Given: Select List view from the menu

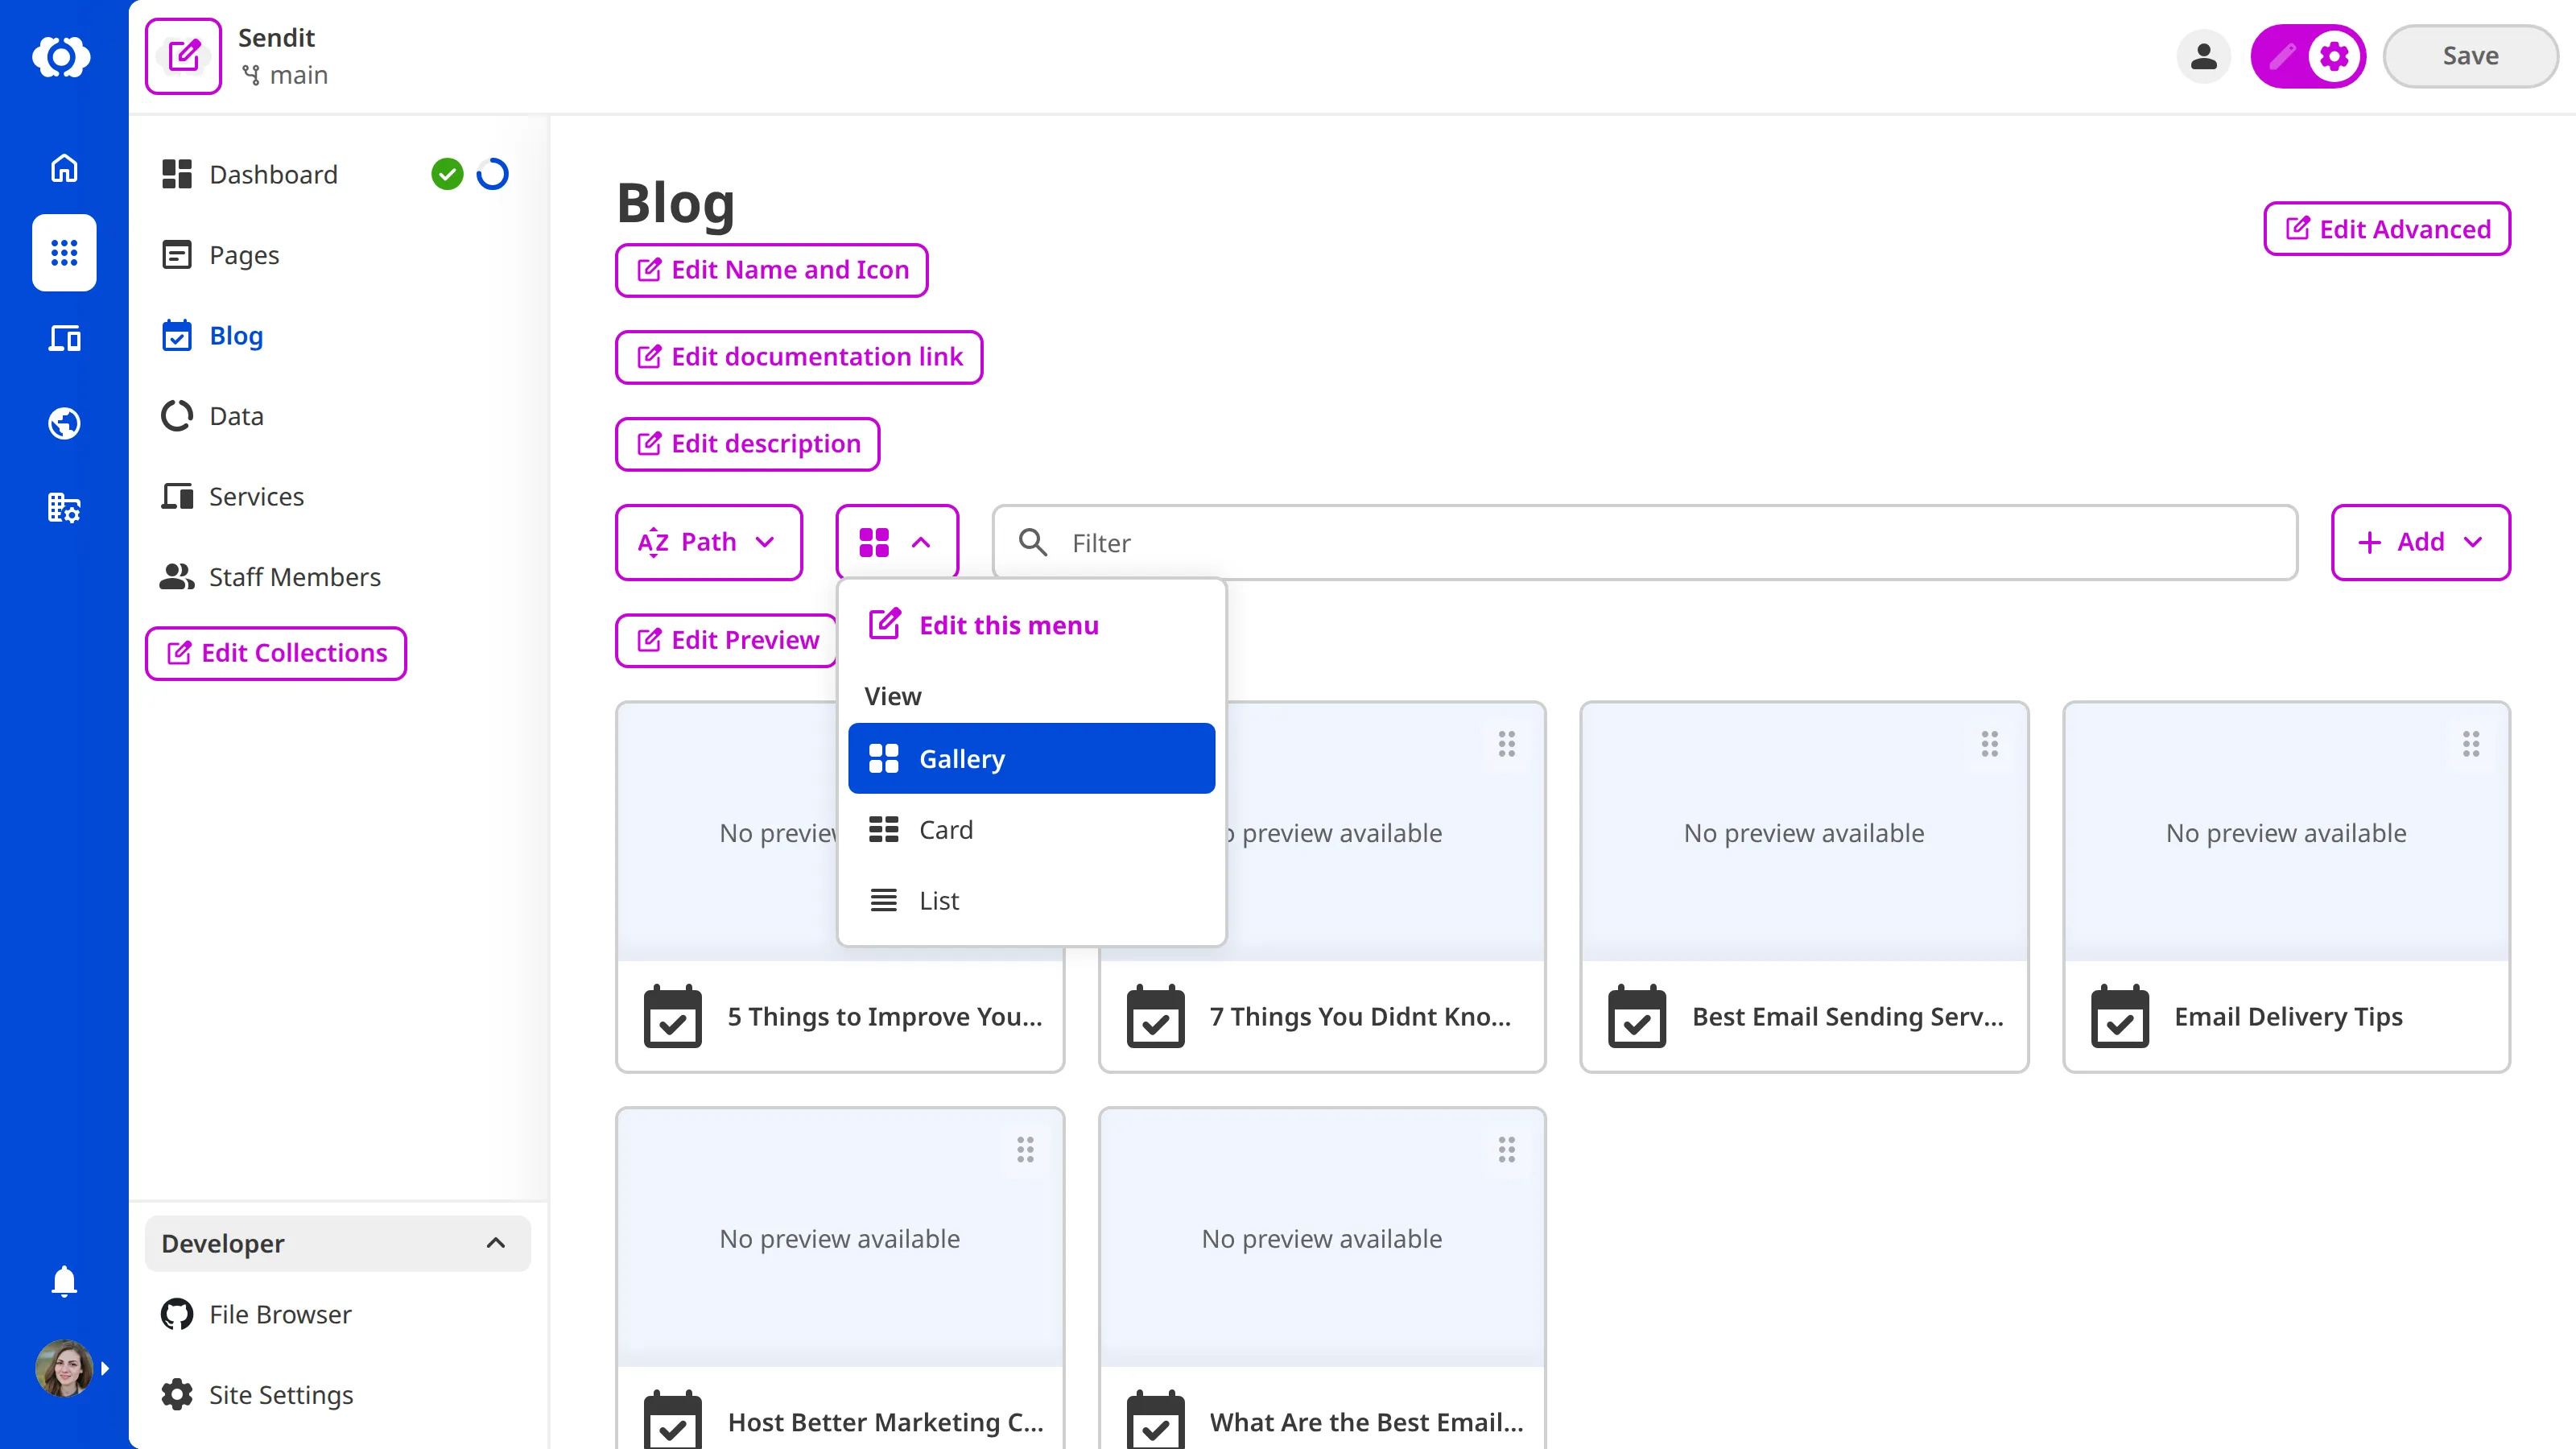Looking at the screenshot, I should point(937,899).
